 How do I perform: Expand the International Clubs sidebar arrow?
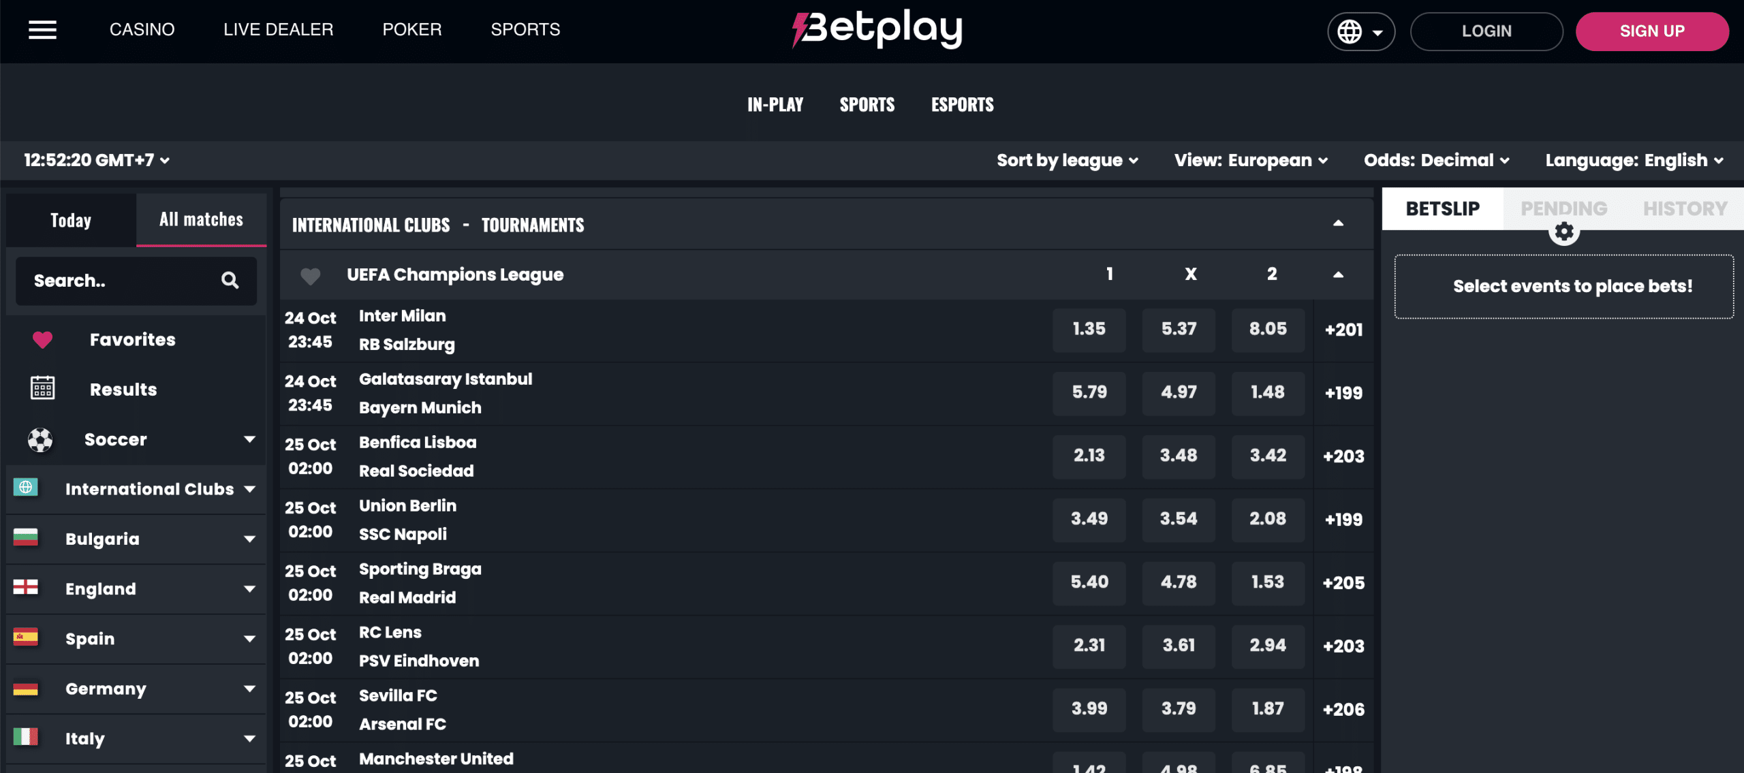(x=250, y=489)
